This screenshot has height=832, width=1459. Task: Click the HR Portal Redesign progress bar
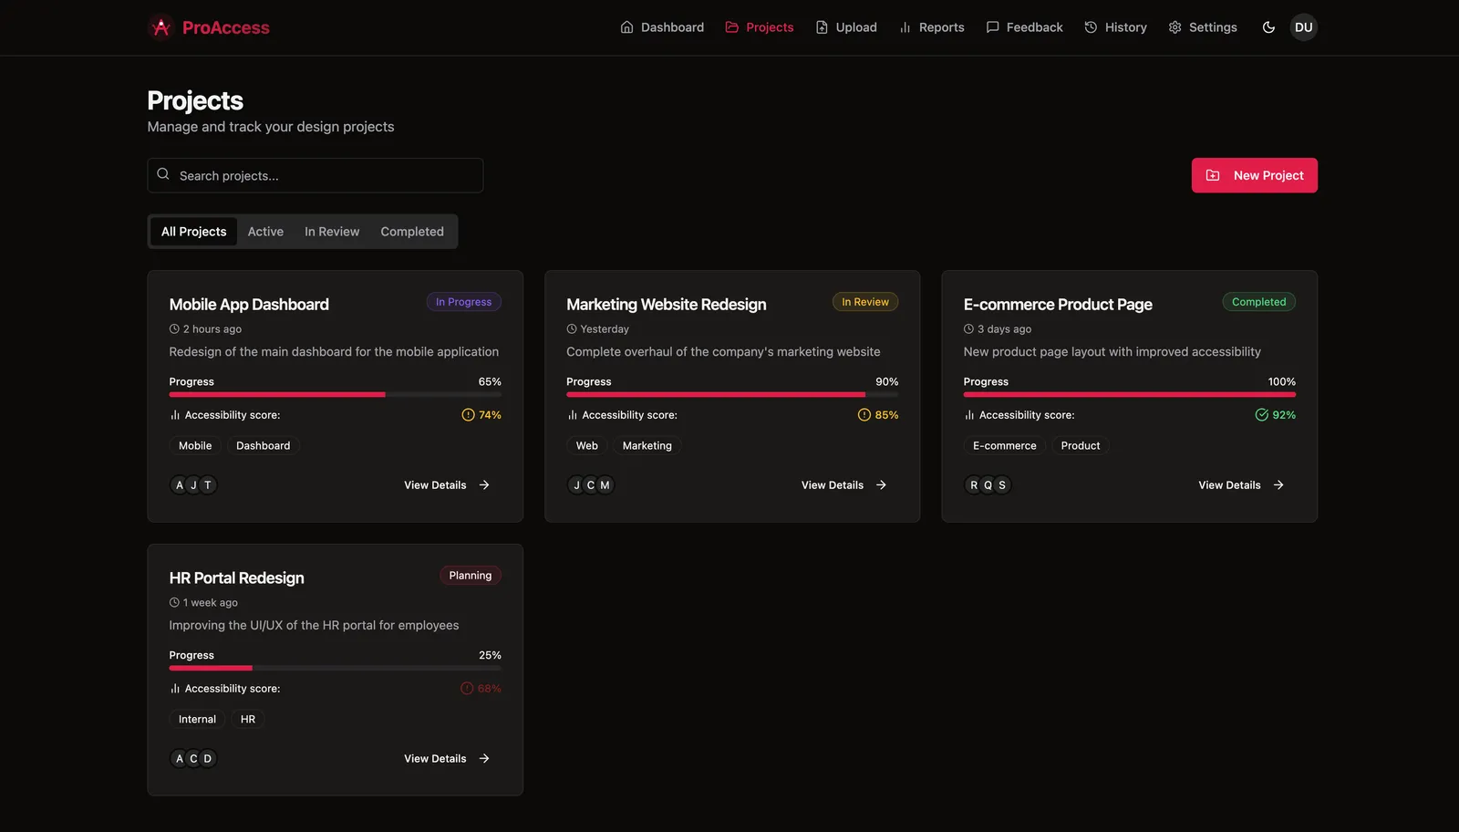click(335, 669)
